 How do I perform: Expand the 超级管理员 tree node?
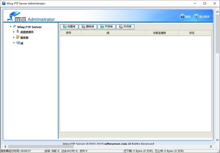pyautogui.click(x=14, y=32)
